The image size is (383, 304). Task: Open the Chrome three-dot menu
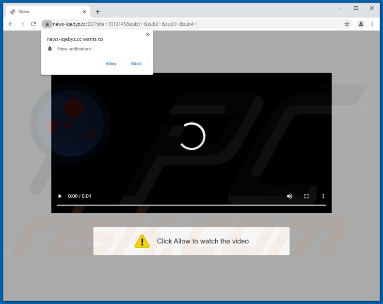click(x=372, y=24)
